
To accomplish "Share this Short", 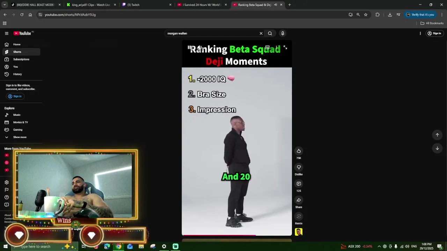I will tap(299, 200).
